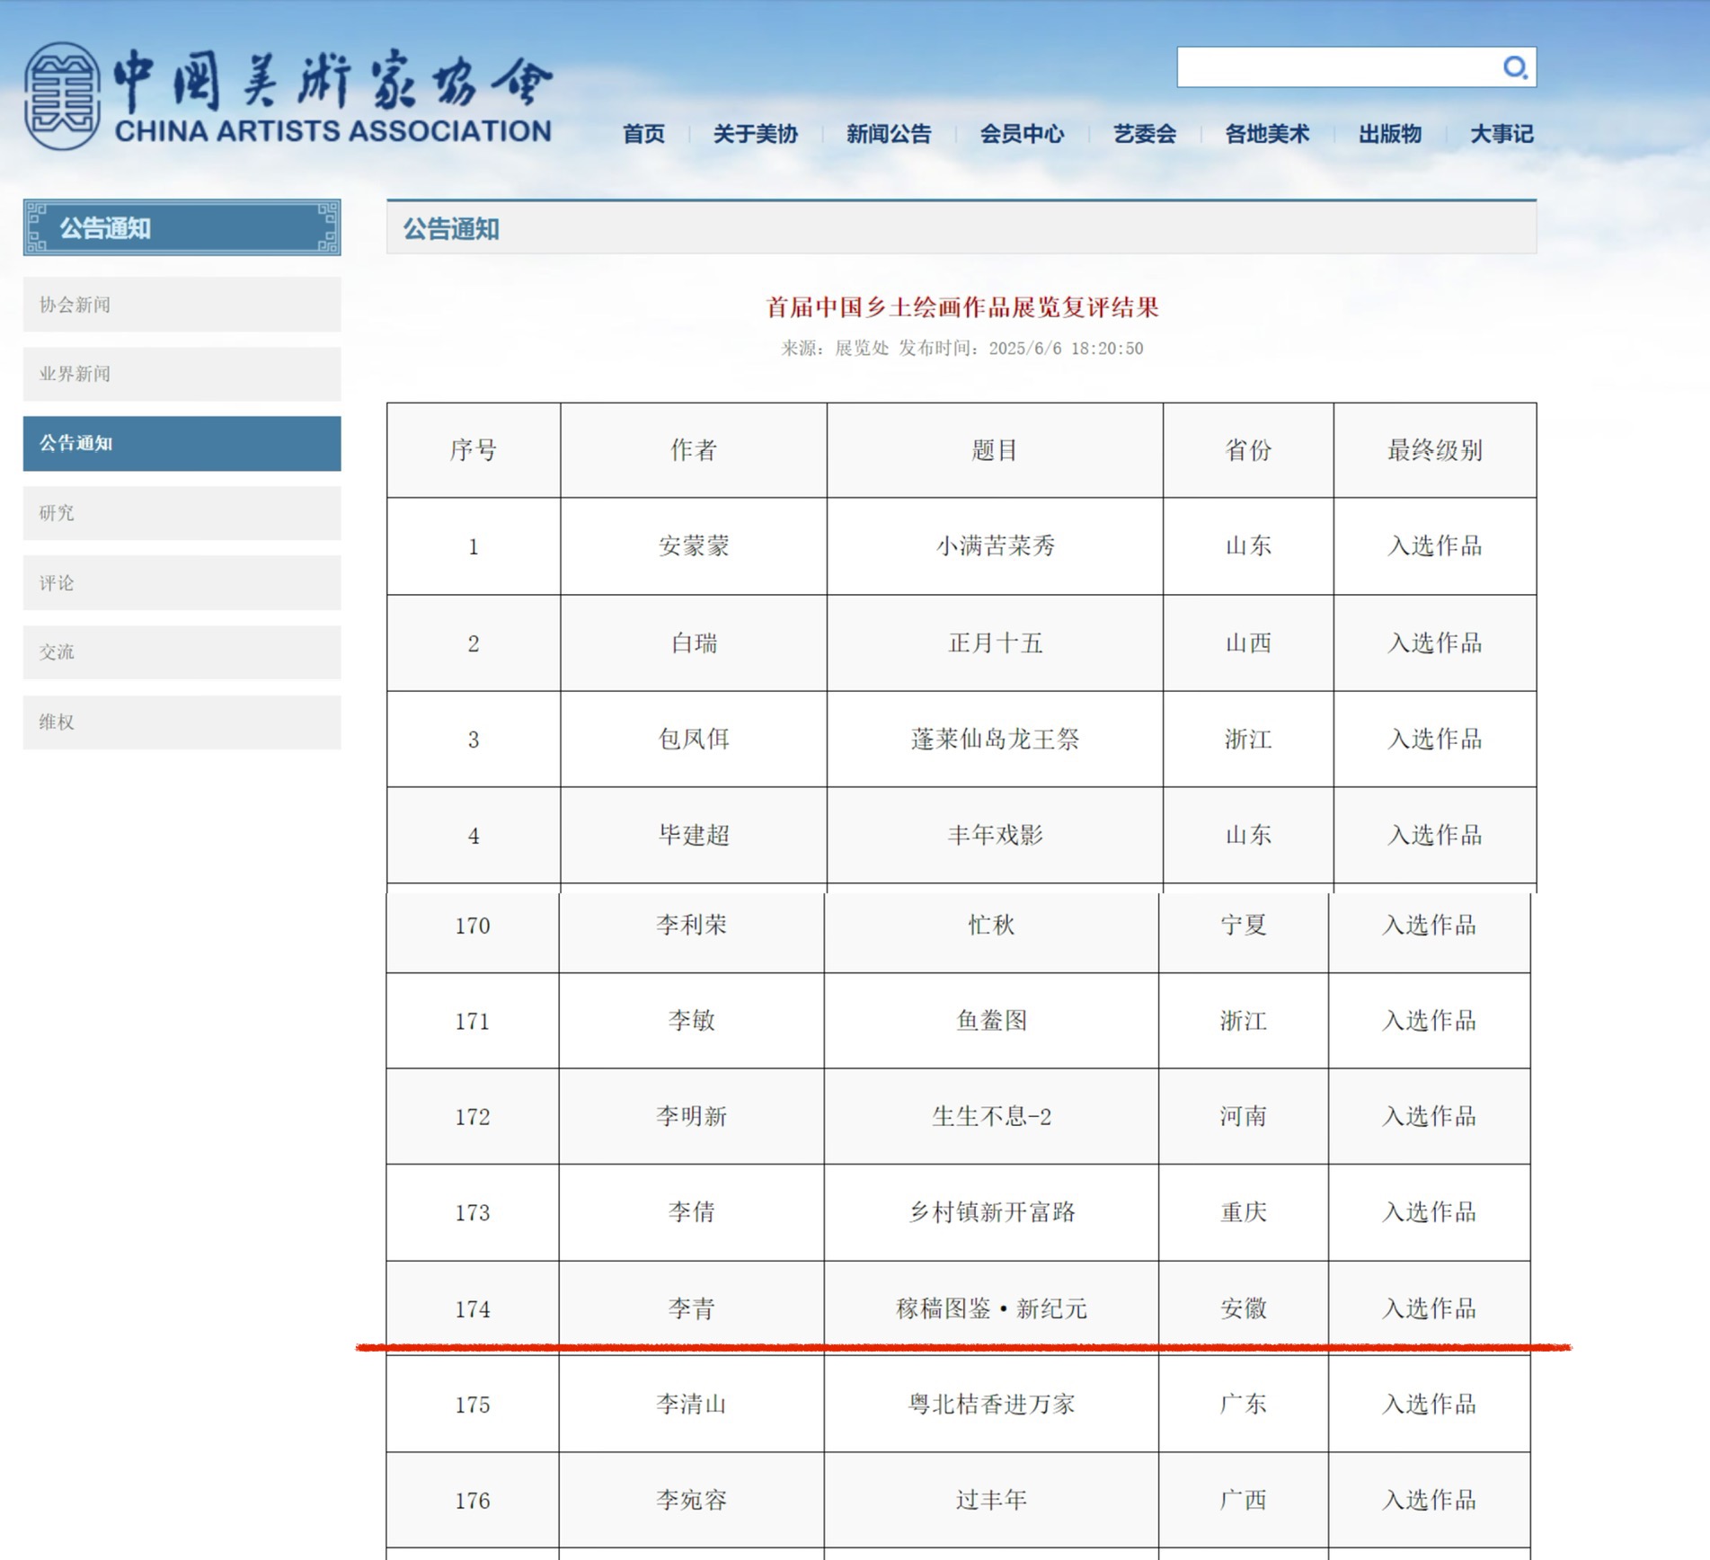Image resolution: width=1710 pixels, height=1560 pixels.
Task: Open the 首页 navigation menu item
Action: 643,134
